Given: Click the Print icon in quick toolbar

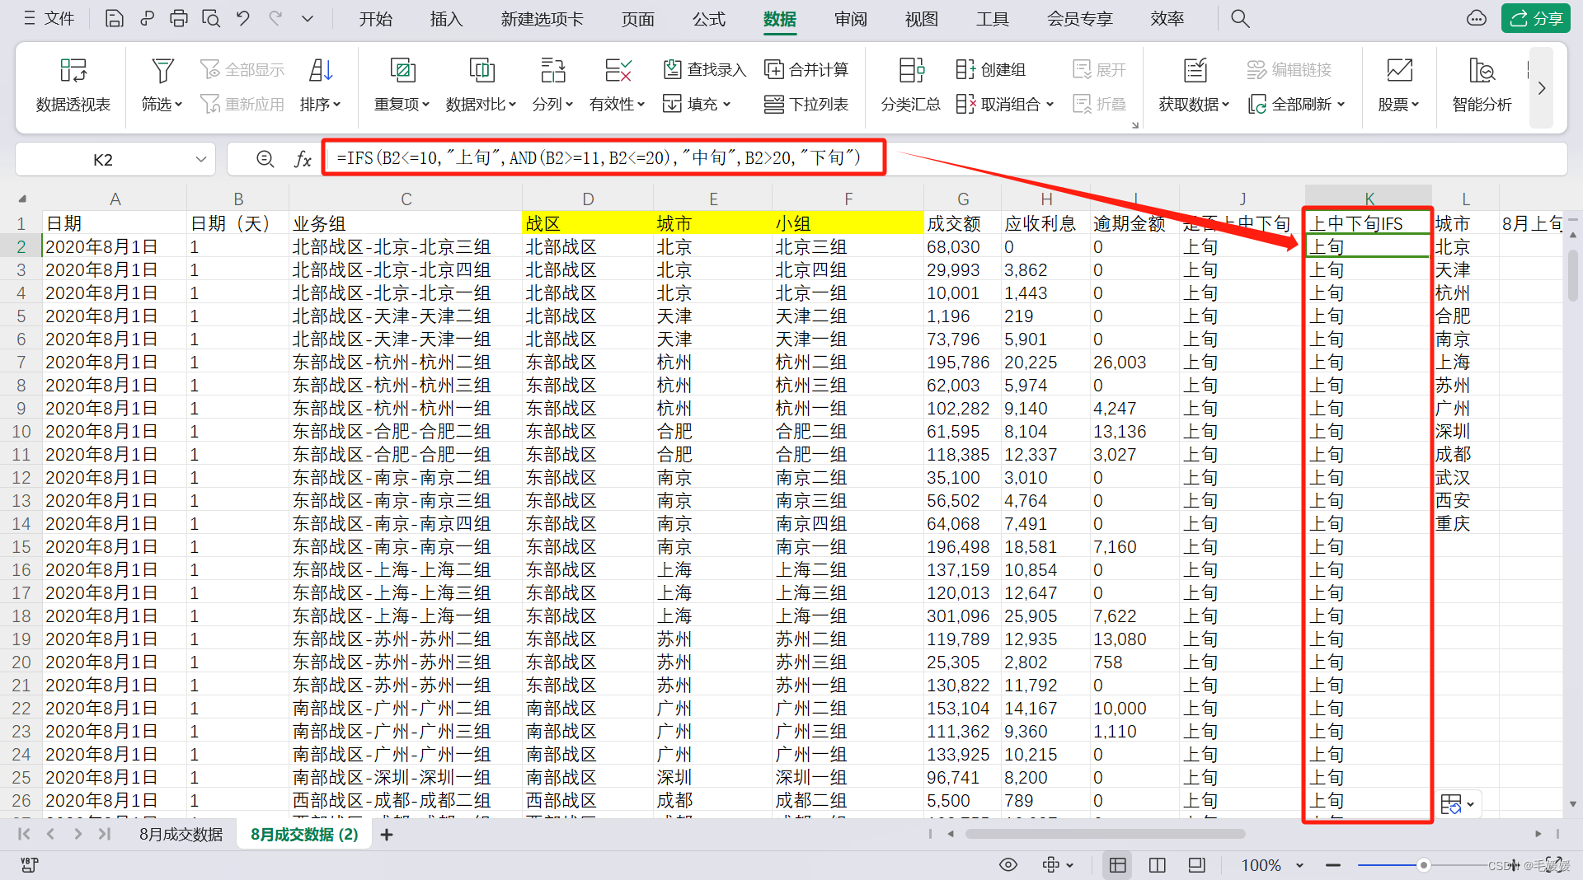Looking at the screenshot, I should tap(178, 18).
